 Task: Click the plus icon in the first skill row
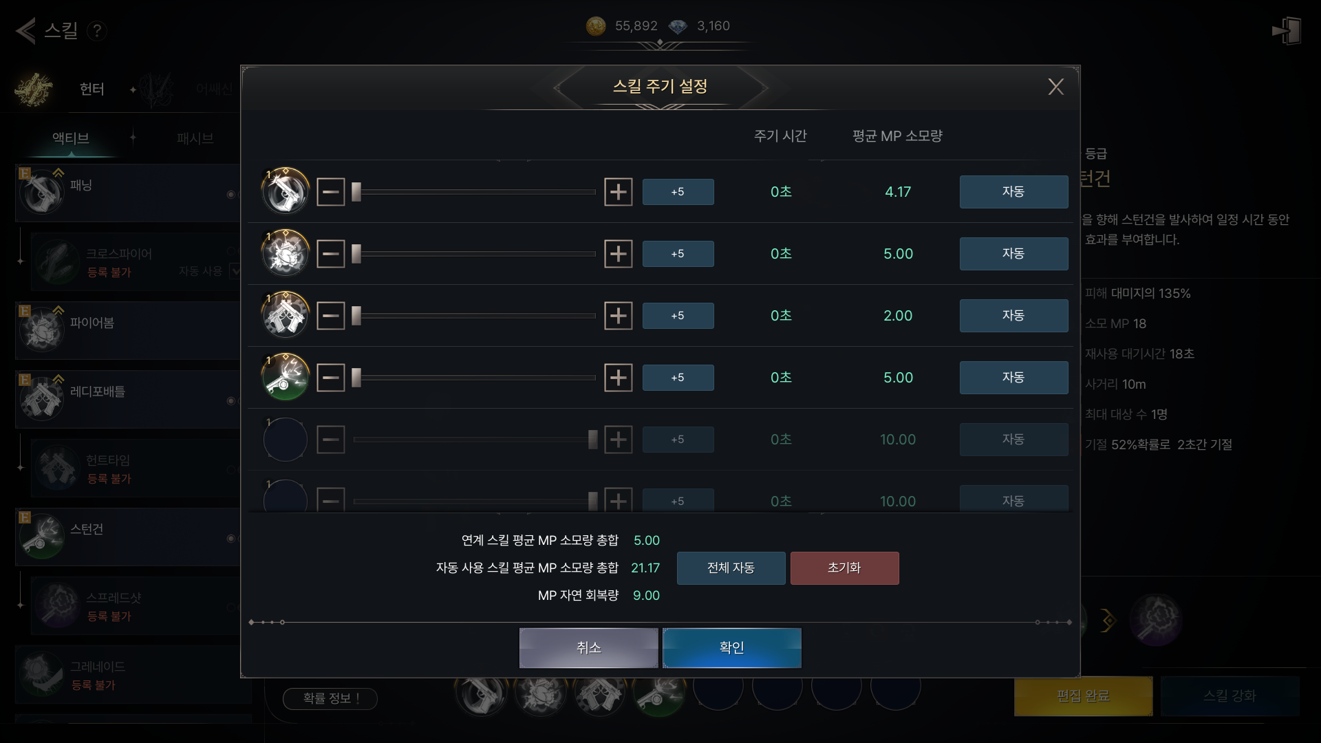click(618, 192)
